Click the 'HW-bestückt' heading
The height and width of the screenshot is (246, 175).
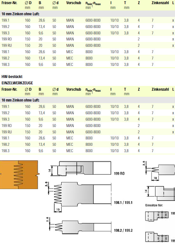coord(12,77)
